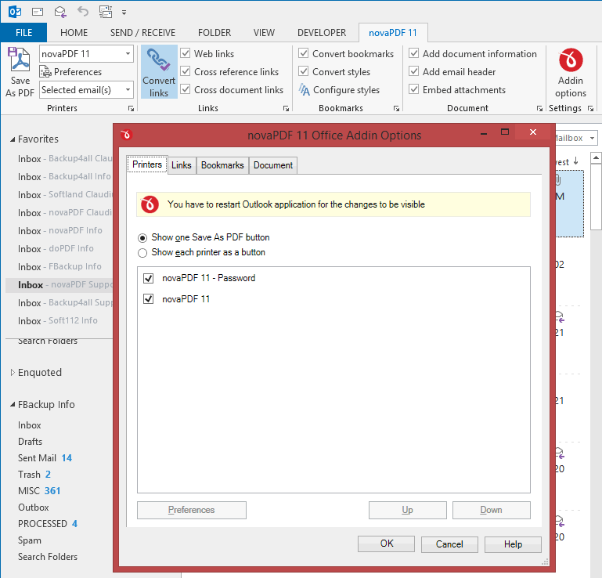602x578 pixels.
Task: Open printer Preferences in the ribbon
Action: click(70, 72)
